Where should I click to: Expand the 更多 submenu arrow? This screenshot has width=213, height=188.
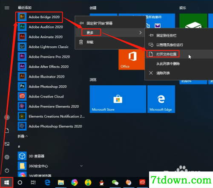coord(140,33)
